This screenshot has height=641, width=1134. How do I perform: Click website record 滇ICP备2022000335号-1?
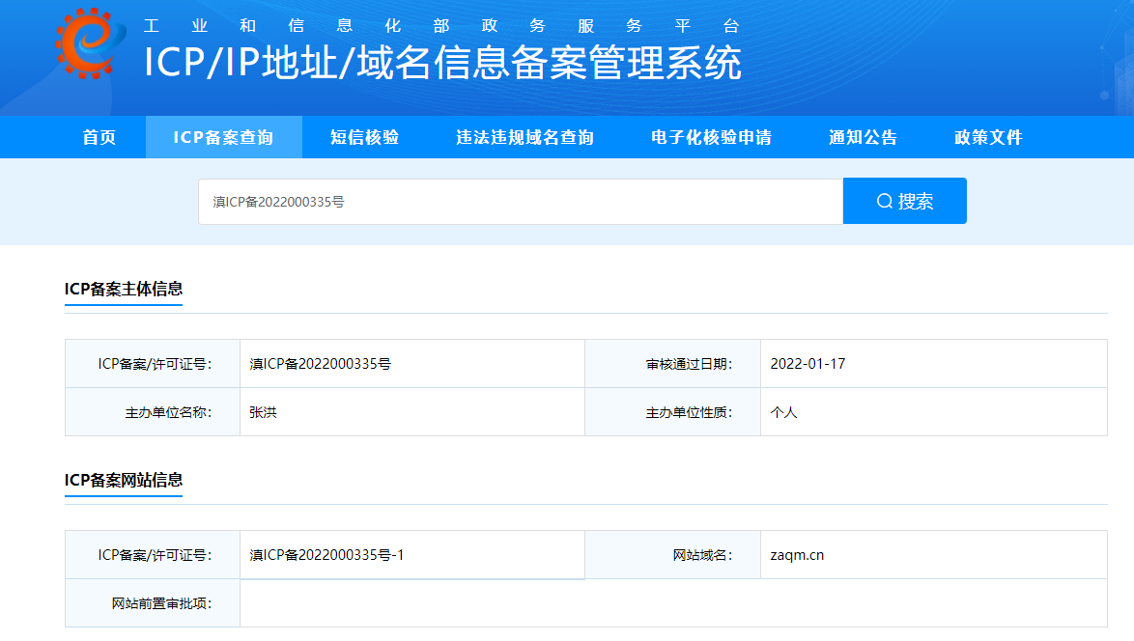pos(326,555)
